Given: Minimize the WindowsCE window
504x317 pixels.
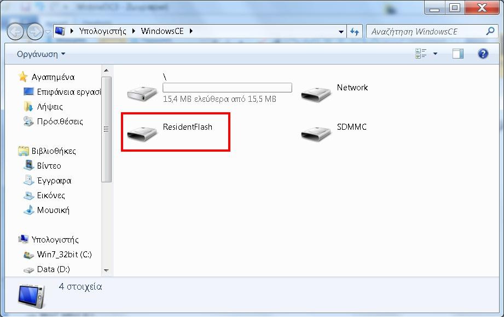Looking at the screenshot, I should pyautogui.click(x=435, y=8).
